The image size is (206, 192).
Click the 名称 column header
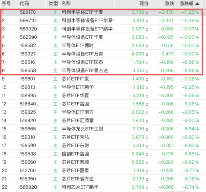pos(66,4)
